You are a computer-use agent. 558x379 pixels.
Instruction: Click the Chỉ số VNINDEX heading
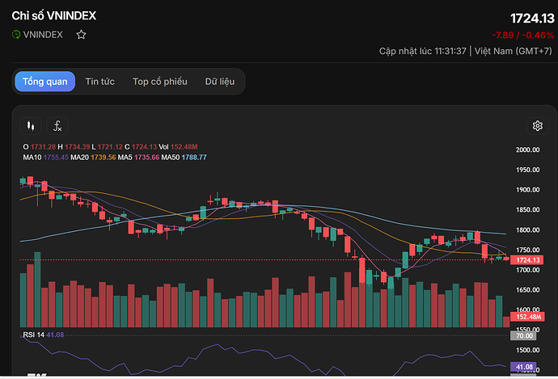tap(53, 15)
